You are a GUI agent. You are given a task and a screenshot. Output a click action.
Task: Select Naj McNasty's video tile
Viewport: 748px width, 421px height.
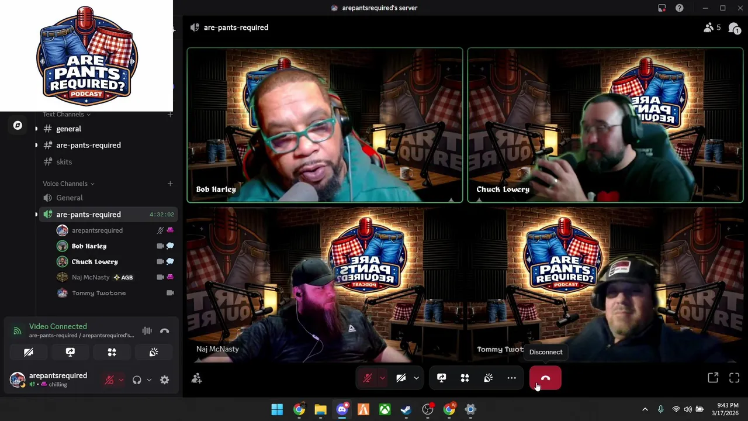point(325,285)
